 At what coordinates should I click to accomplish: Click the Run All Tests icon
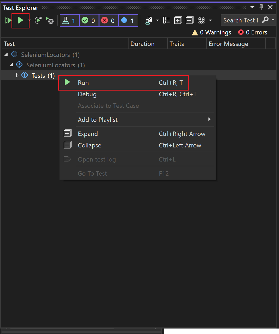click(x=8, y=20)
